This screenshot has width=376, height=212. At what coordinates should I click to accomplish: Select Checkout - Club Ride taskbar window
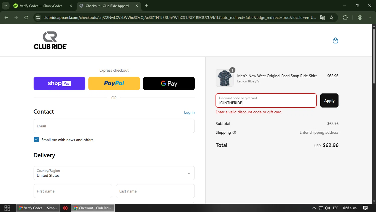point(93,208)
